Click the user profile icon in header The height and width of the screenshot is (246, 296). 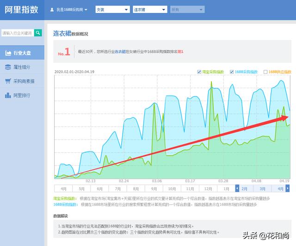click(x=52, y=10)
